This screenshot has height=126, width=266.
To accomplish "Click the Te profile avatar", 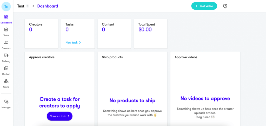I will pos(6,6).
